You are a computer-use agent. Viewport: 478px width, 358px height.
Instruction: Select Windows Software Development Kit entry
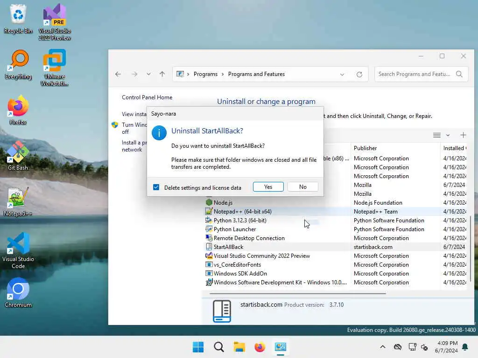(334, 282)
